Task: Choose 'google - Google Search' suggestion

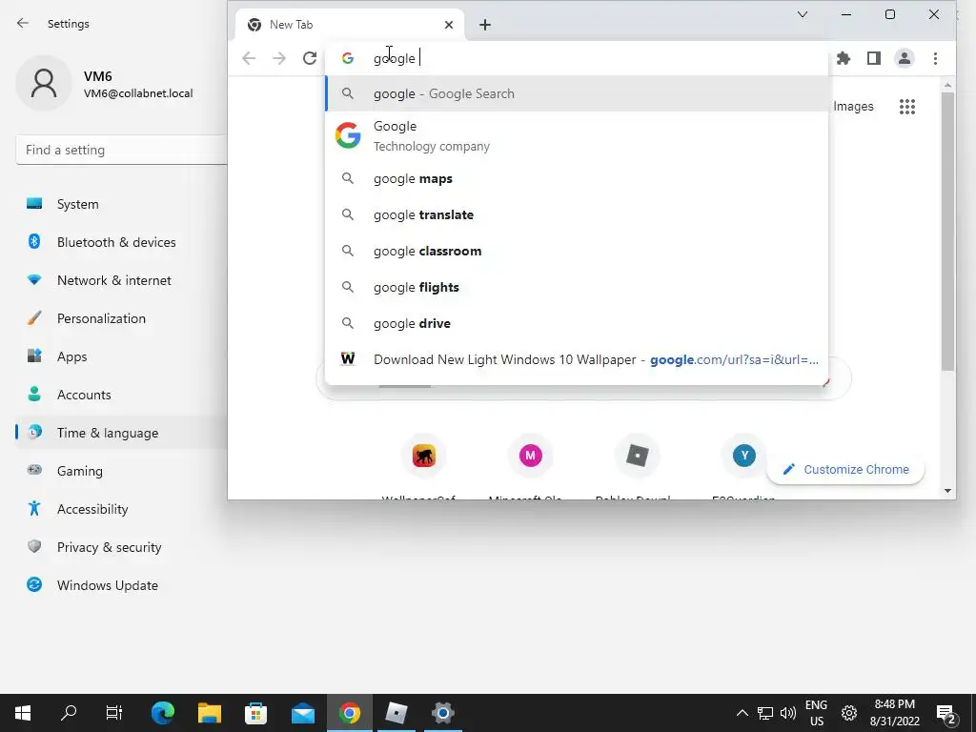Action: pyautogui.click(x=577, y=94)
